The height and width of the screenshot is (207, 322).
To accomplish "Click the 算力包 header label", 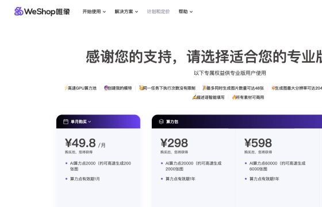I will pyautogui.click(x=172, y=122).
